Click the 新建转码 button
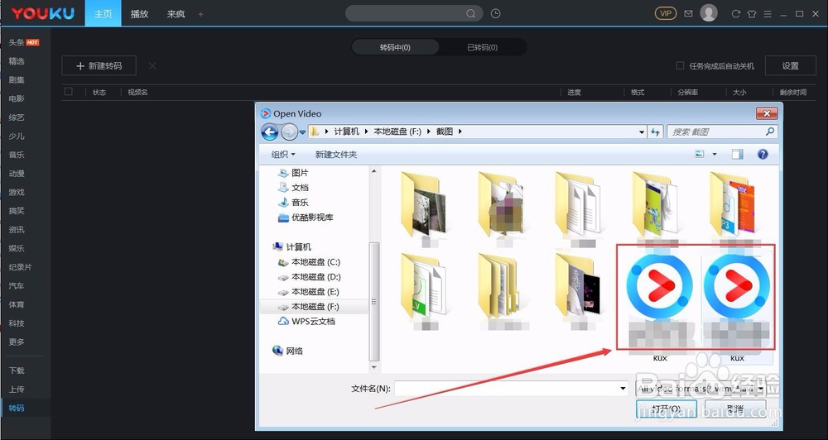828x440 pixels. coord(99,66)
